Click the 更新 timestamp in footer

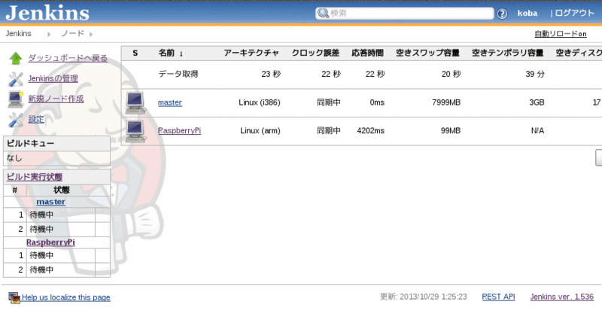[424, 297]
